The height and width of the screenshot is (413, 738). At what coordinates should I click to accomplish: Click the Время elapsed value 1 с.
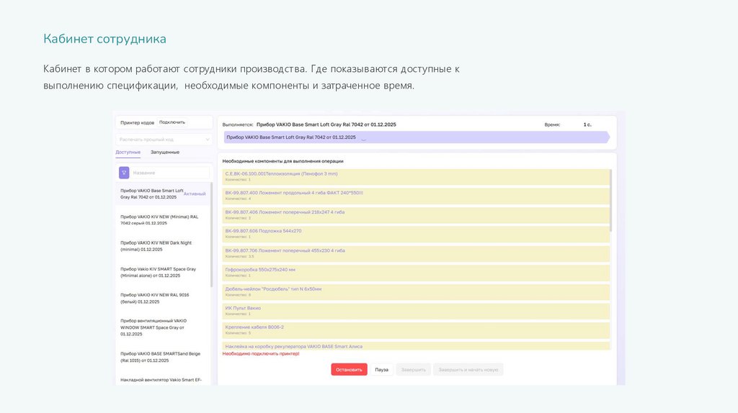tap(587, 125)
